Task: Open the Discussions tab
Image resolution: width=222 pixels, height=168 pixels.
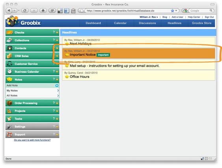Action: 147,23
